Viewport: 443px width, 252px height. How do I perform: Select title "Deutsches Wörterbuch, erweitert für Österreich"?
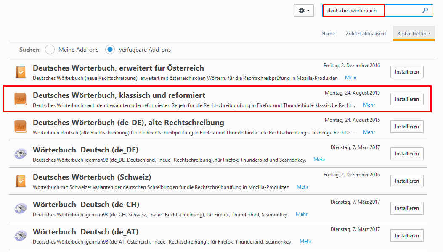tap(118, 68)
